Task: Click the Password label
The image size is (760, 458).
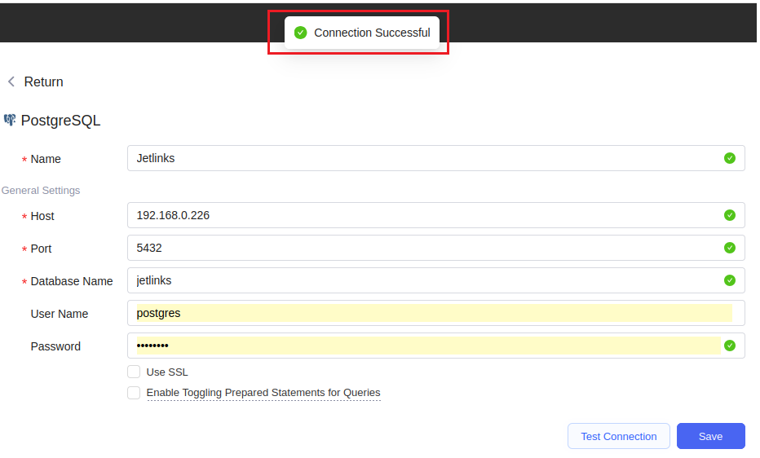Action: coord(55,346)
